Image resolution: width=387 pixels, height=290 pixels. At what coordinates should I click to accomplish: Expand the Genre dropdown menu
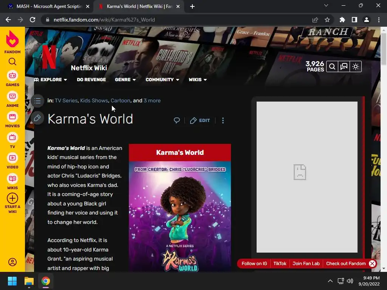pyautogui.click(x=125, y=80)
